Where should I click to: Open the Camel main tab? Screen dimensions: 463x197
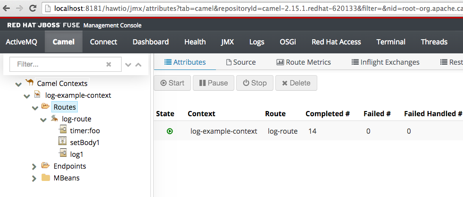pos(64,42)
